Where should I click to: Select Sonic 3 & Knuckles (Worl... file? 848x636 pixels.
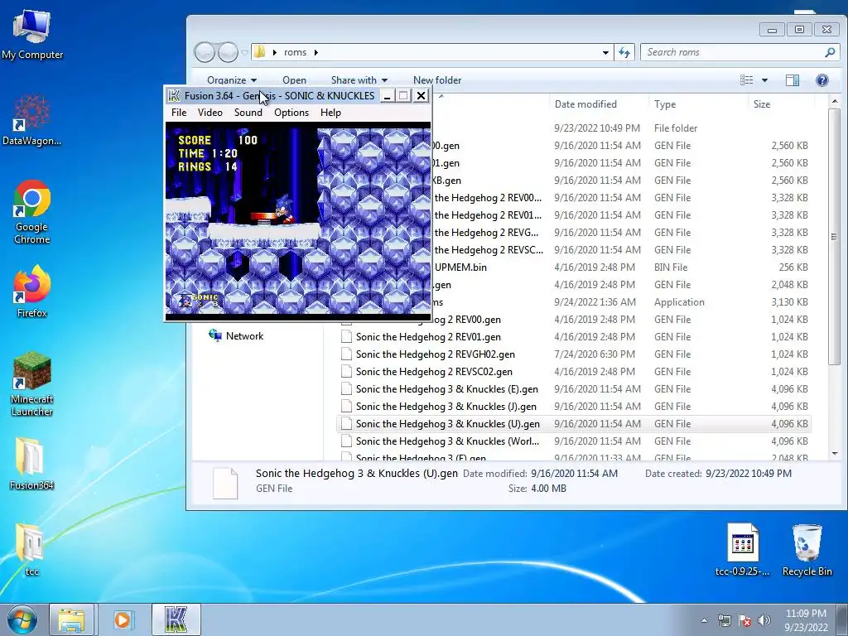point(574,441)
